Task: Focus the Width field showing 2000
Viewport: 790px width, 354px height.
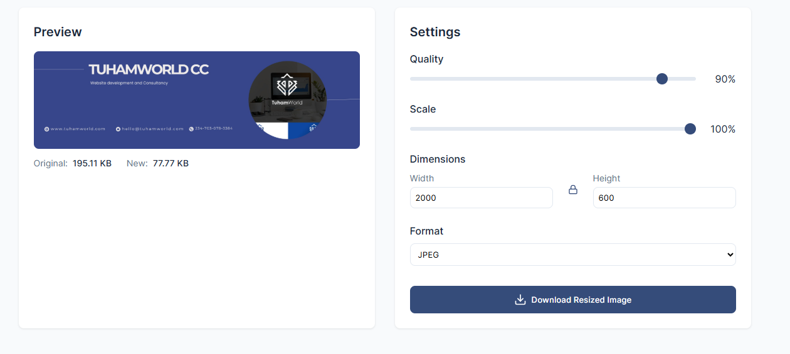Action: point(481,198)
